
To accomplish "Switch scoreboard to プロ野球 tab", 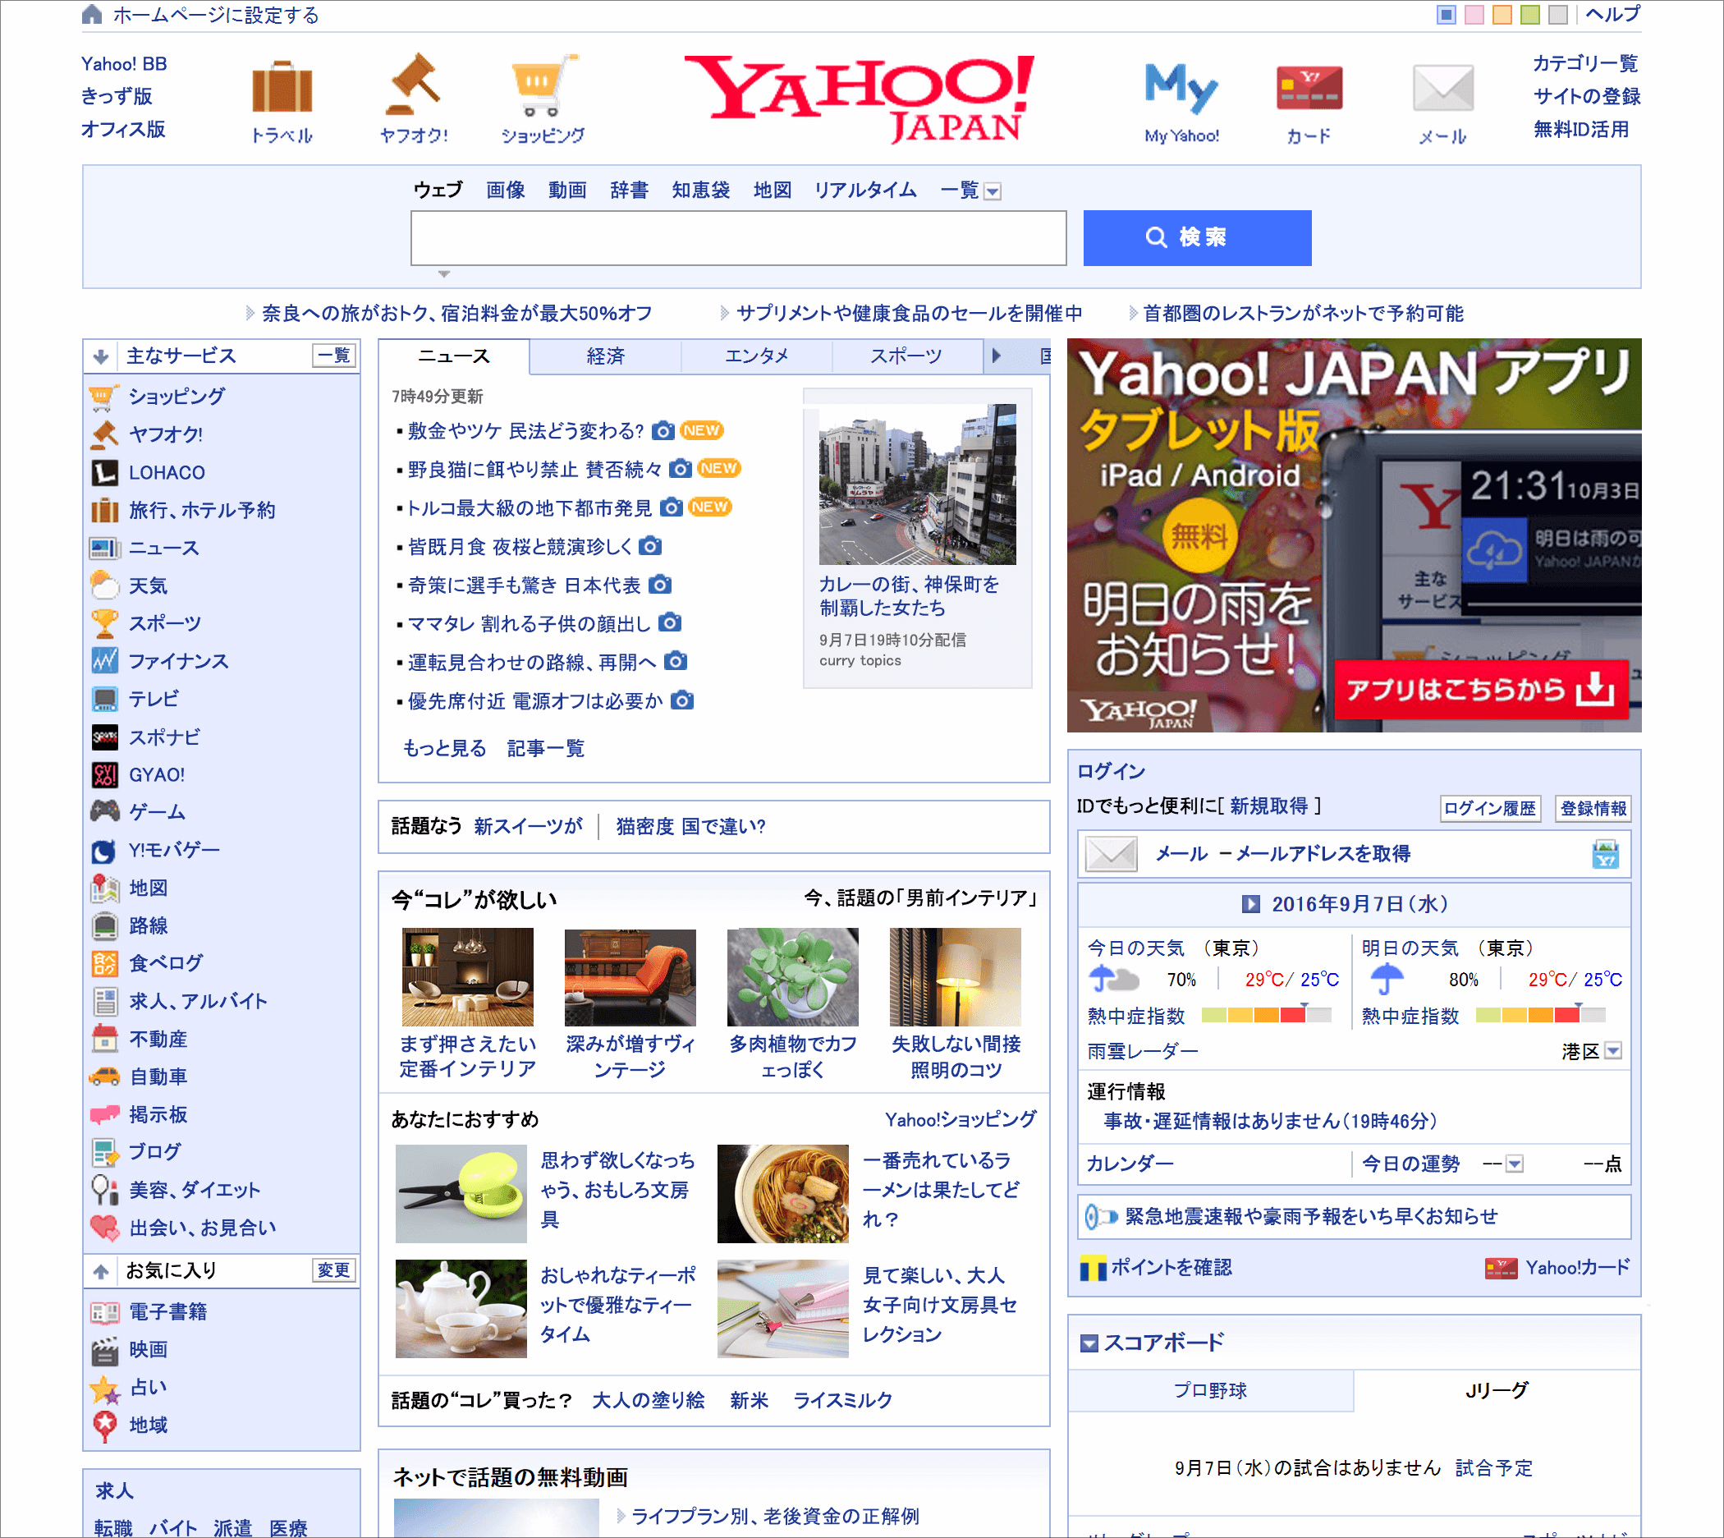I will 1209,1390.
